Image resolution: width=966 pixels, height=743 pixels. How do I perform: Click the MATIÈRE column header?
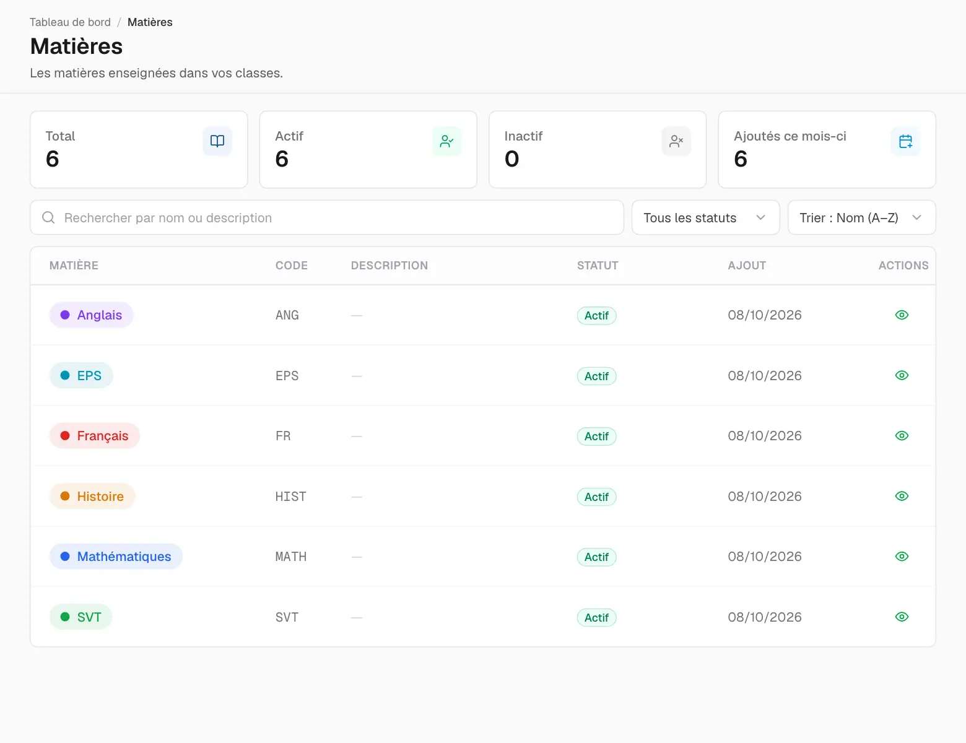point(74,266)
